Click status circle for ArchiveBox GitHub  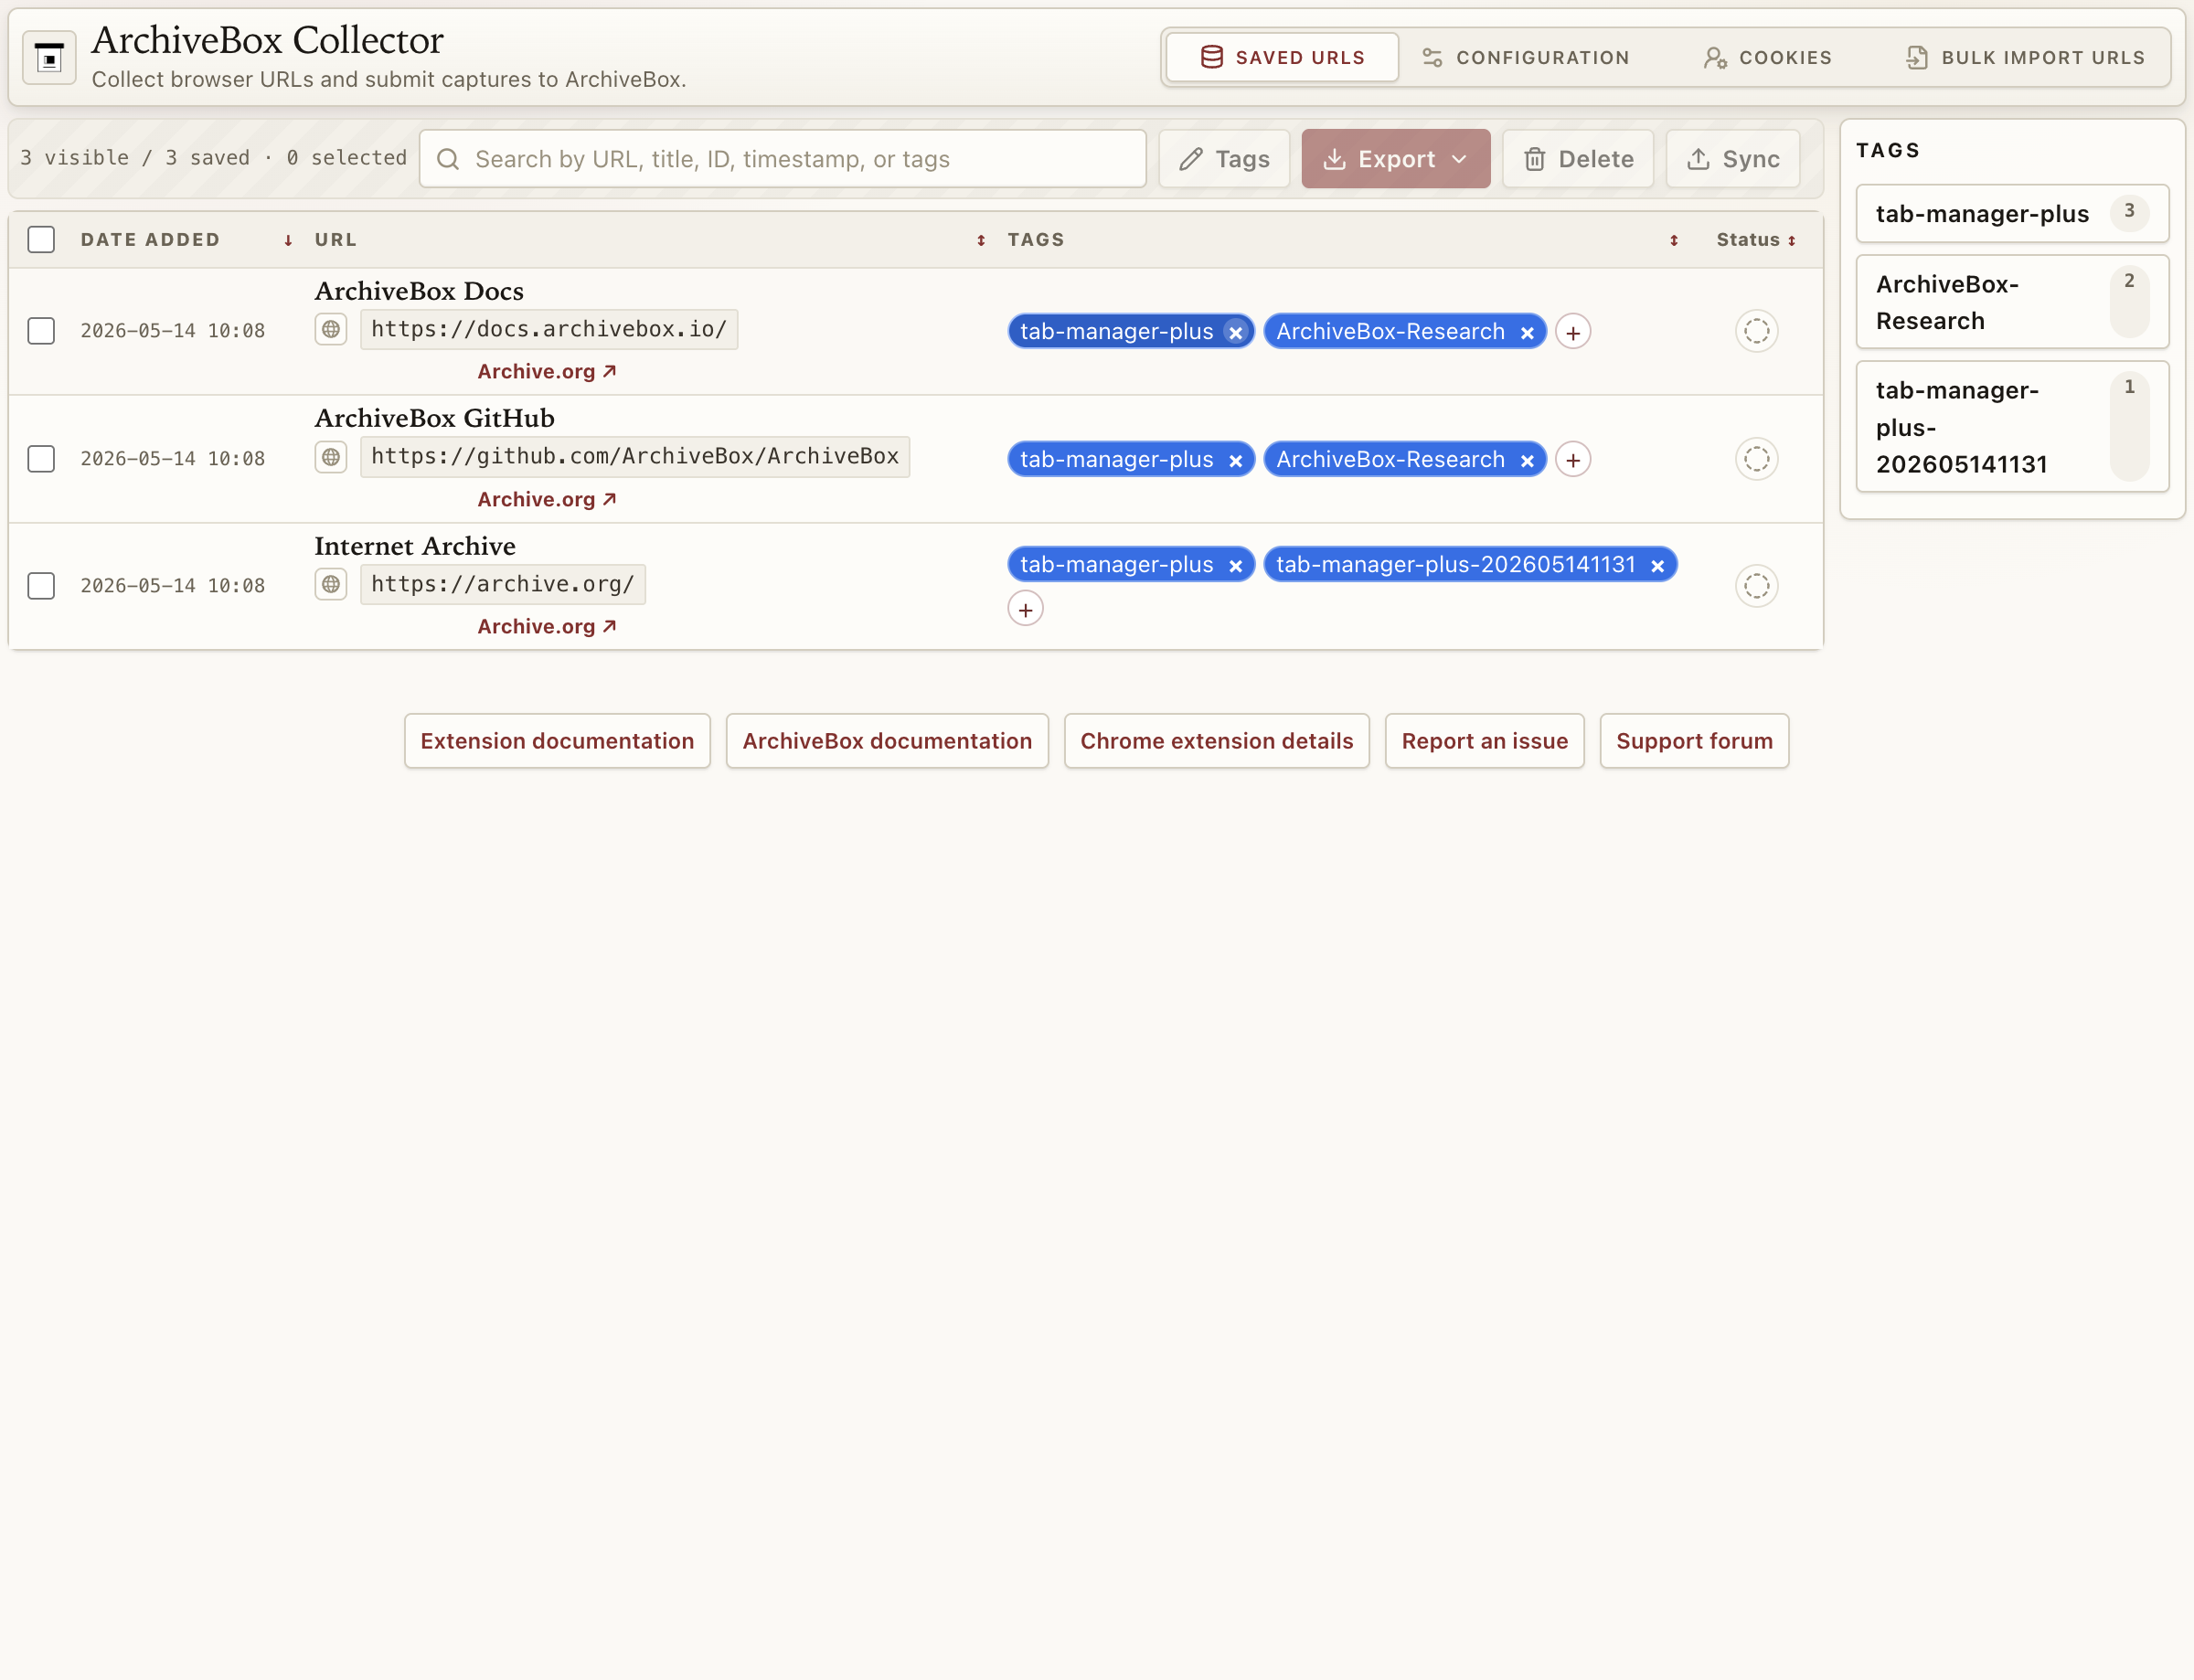point(1756,459)
